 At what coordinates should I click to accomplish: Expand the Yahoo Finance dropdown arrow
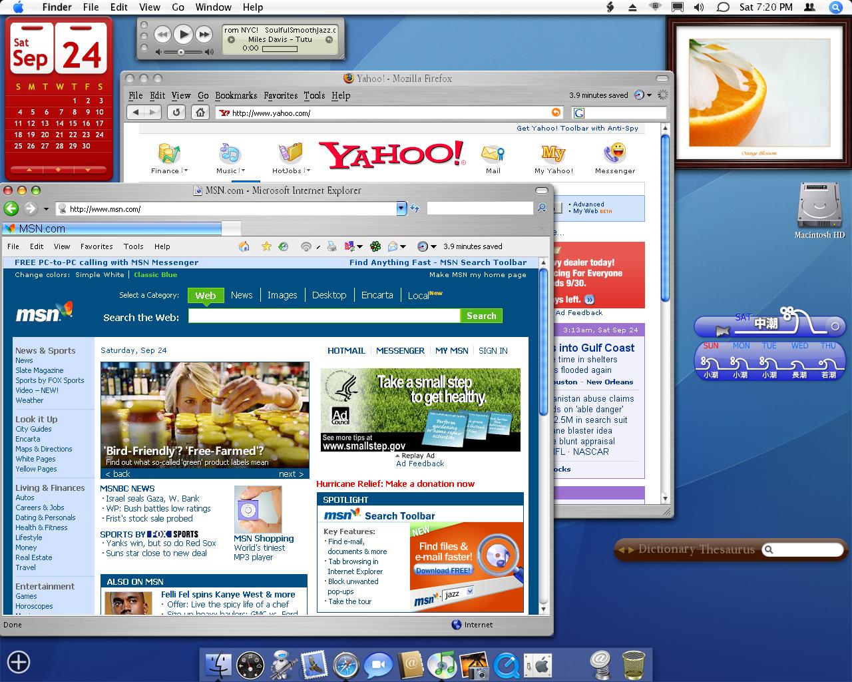tap(185, 171)
